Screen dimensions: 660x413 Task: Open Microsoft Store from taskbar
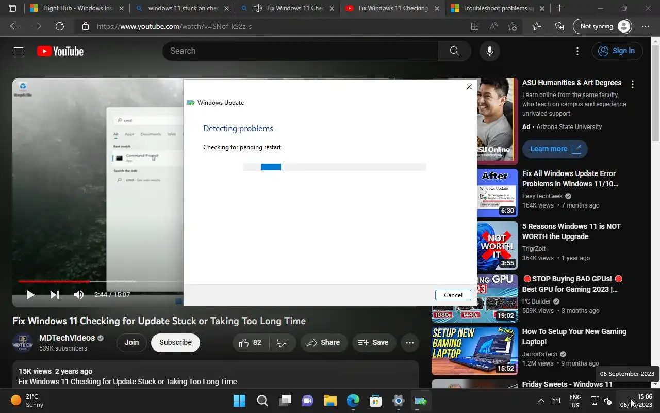[x=376, y=401]
